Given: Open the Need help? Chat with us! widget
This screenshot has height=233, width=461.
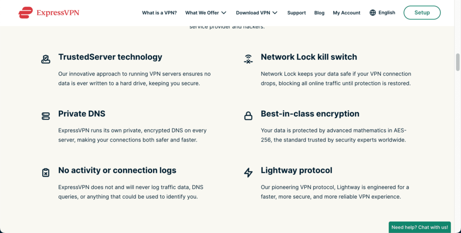Looking at the screenshot, I should tap(420, 227).
